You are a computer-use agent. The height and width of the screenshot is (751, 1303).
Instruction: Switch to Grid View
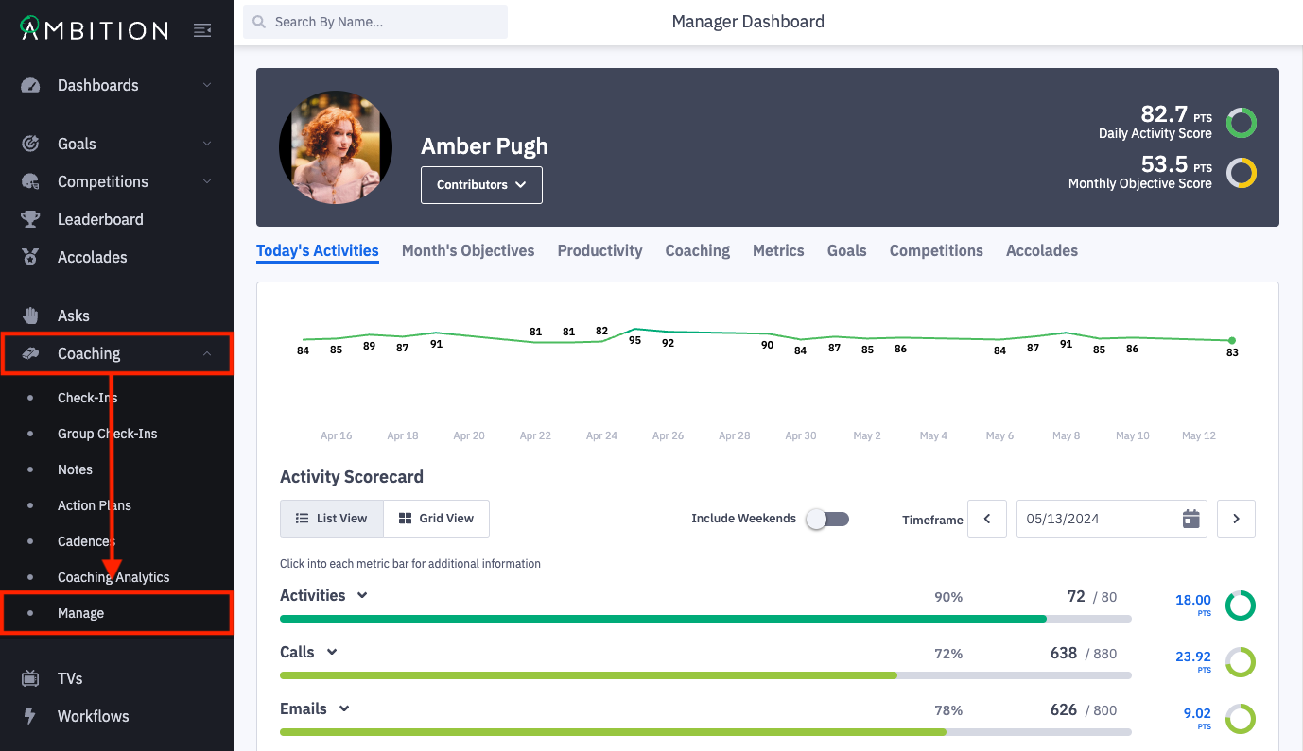point(436,518)
